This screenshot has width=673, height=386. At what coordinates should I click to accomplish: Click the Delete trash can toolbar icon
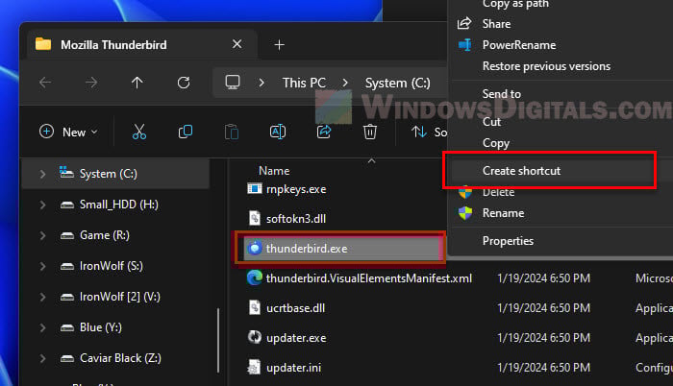(370, 133)
